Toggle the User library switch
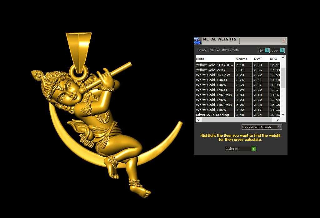The image size is (320, 218). click(x=282, y=50)
